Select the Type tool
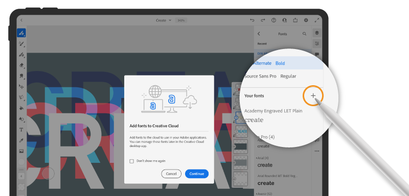 coord(21,130)
